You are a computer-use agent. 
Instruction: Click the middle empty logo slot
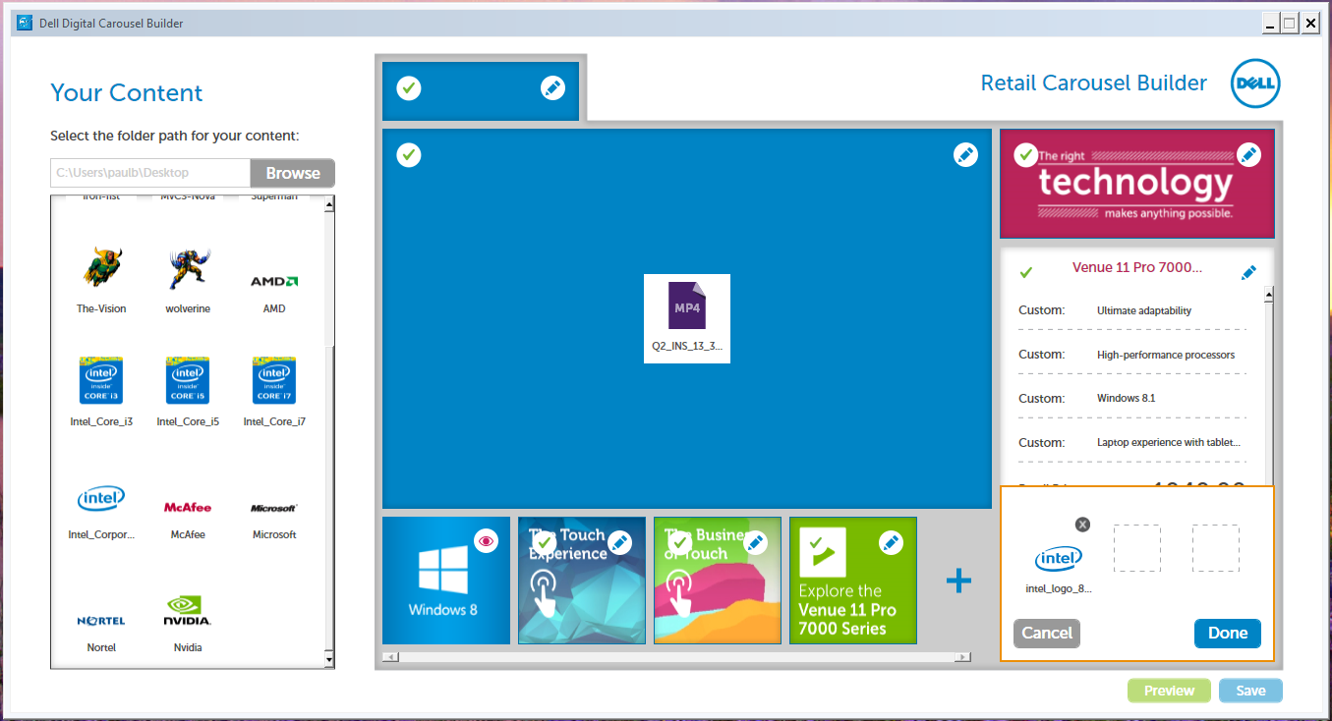[1136, 548]
